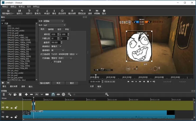
Task: Switch to the Audio export tab
Action: (59, 29)
